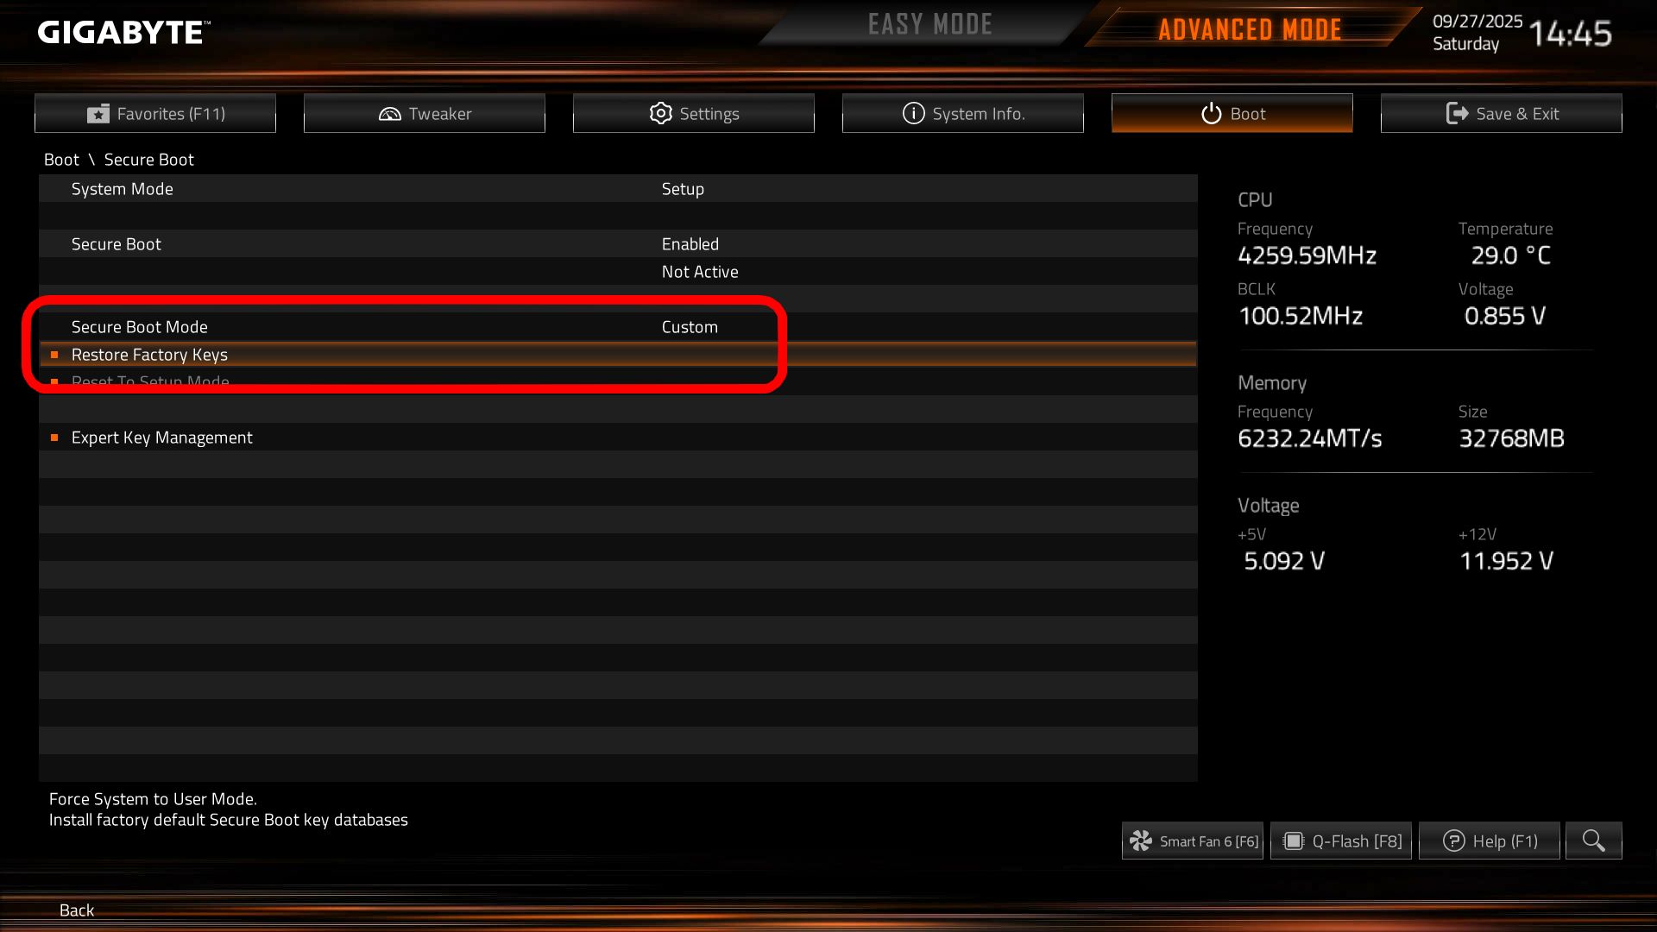The width and height of the screenshot is (1657, 932).
Task: Click the star icon on Favorites tab
Action: (x=98, y=114)
